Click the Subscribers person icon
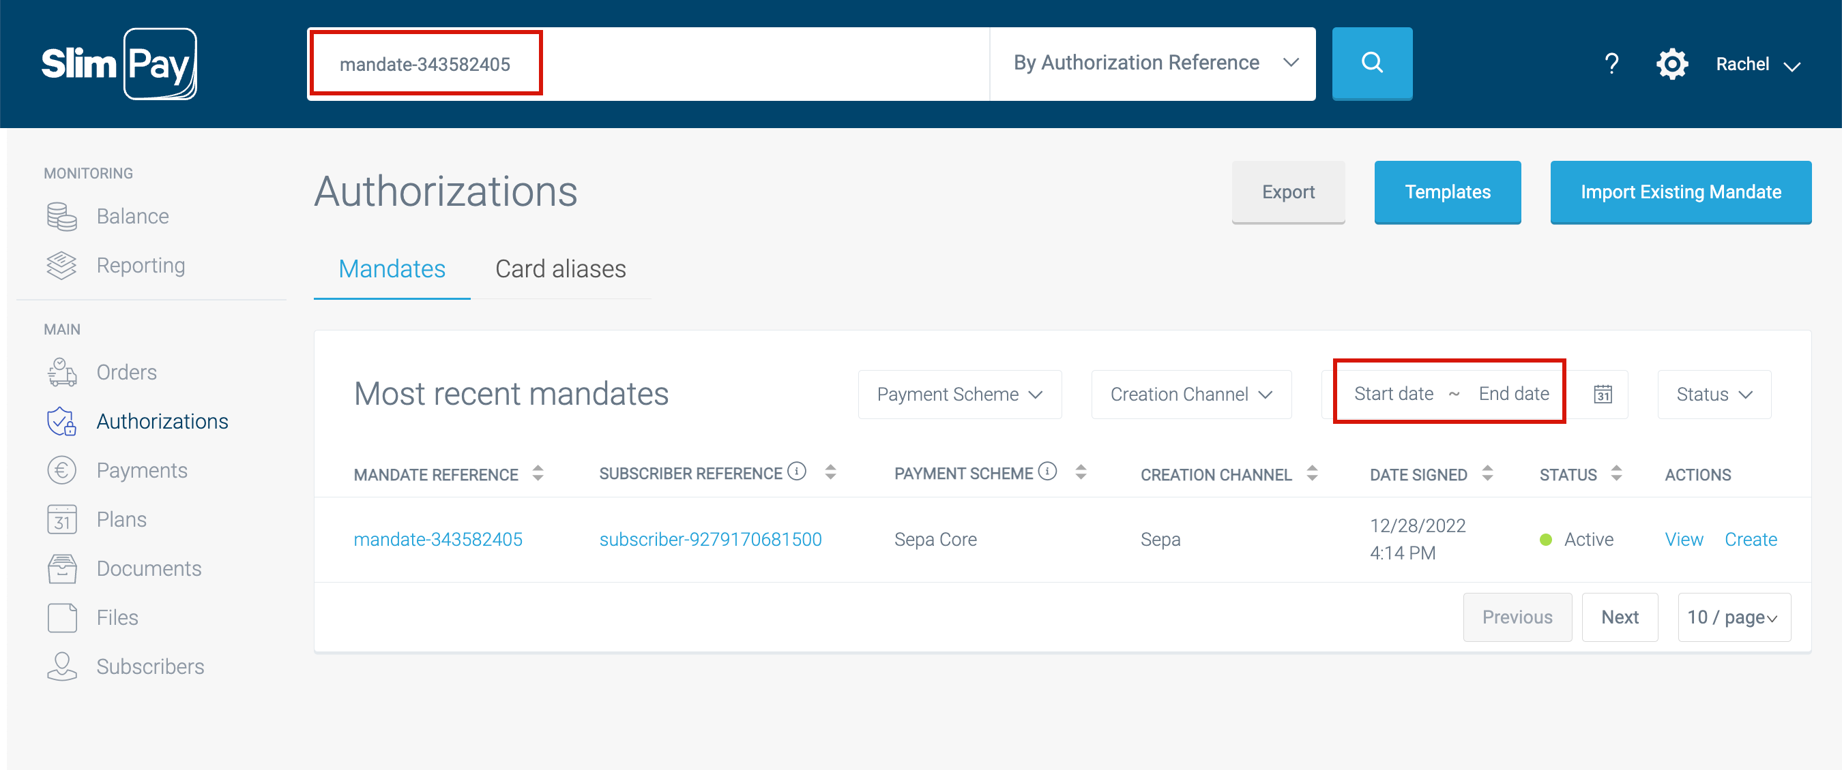This screenshot has height=770, width=1842. click(x=61, y=666)
